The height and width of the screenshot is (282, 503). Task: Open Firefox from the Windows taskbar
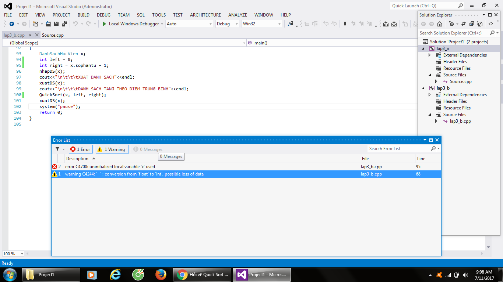click(x=161, y=275)
